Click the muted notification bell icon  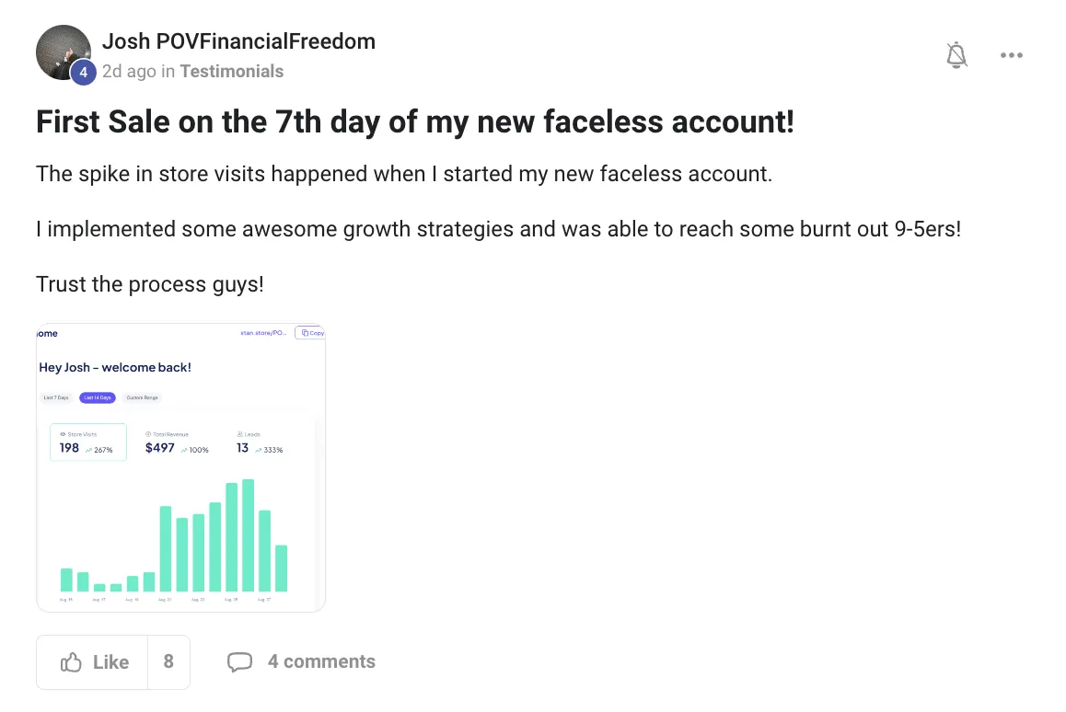tap(957, 56)
